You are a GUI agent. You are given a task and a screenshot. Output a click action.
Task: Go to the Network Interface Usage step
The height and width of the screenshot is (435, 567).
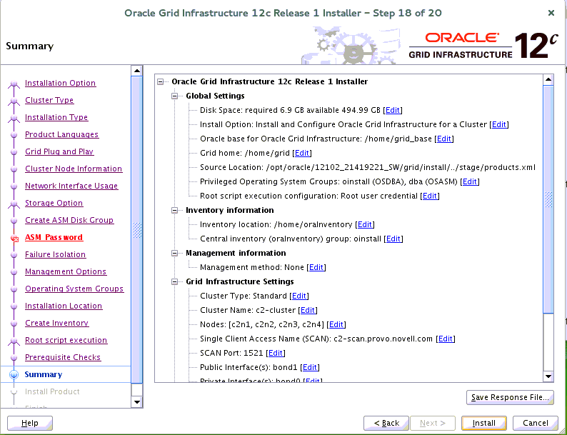[x=71, y=186]
